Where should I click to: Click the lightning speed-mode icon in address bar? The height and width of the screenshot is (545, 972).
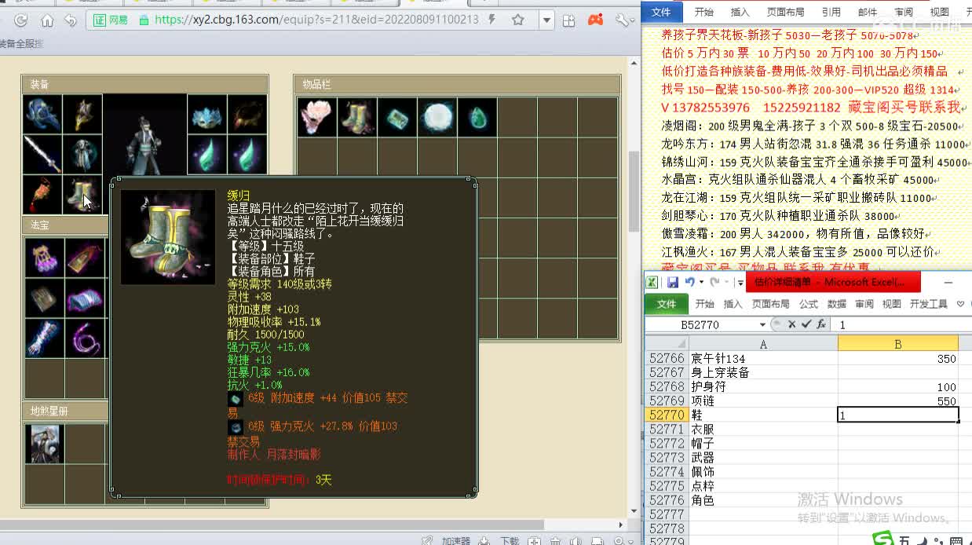pyautogui.click(x=492, y=20)
